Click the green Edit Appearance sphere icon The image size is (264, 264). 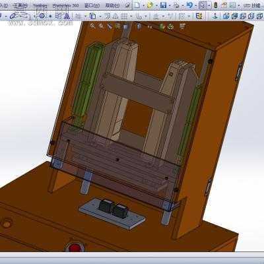pyautogui.click(x=162, y=27)
